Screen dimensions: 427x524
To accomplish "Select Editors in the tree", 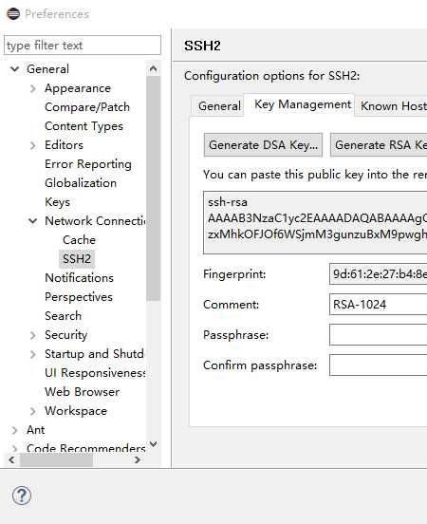I will (64, 145).
